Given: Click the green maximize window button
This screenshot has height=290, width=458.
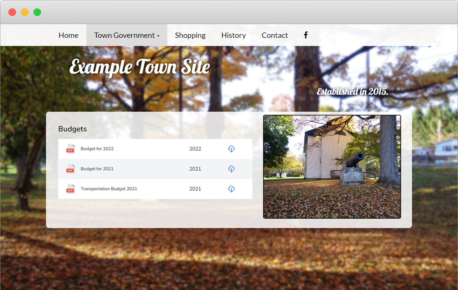Looking at the screenshot, I should (37, 12).
